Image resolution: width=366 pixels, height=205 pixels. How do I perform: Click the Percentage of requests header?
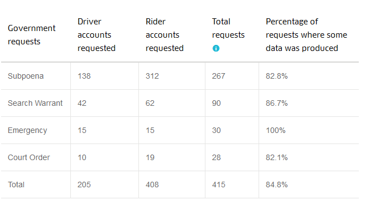click(306, 35)
